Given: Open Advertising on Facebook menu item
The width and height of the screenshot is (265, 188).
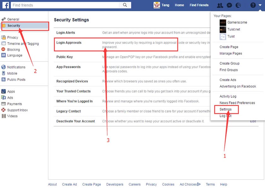Looking at the screenshot, I should (238, 86).
